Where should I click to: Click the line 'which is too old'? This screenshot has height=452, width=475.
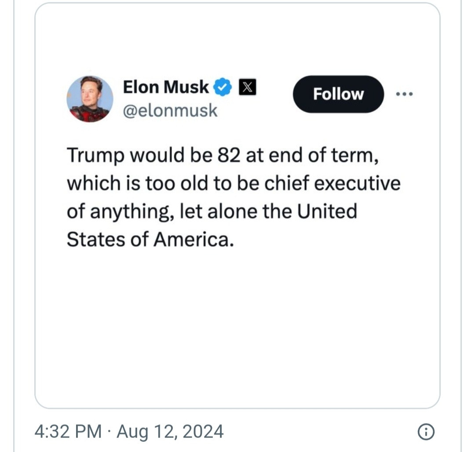(x=234, y=183)
